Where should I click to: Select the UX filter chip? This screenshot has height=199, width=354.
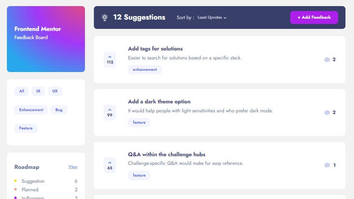[x=55, y=91]
